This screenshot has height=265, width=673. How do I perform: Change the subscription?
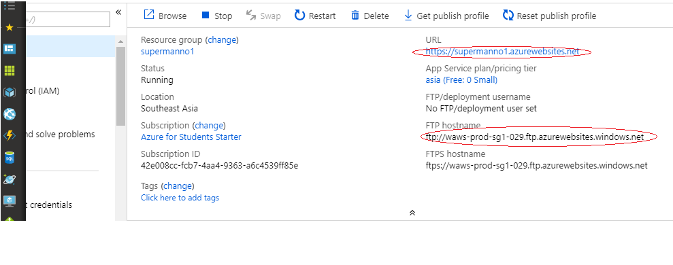(209, 126)
